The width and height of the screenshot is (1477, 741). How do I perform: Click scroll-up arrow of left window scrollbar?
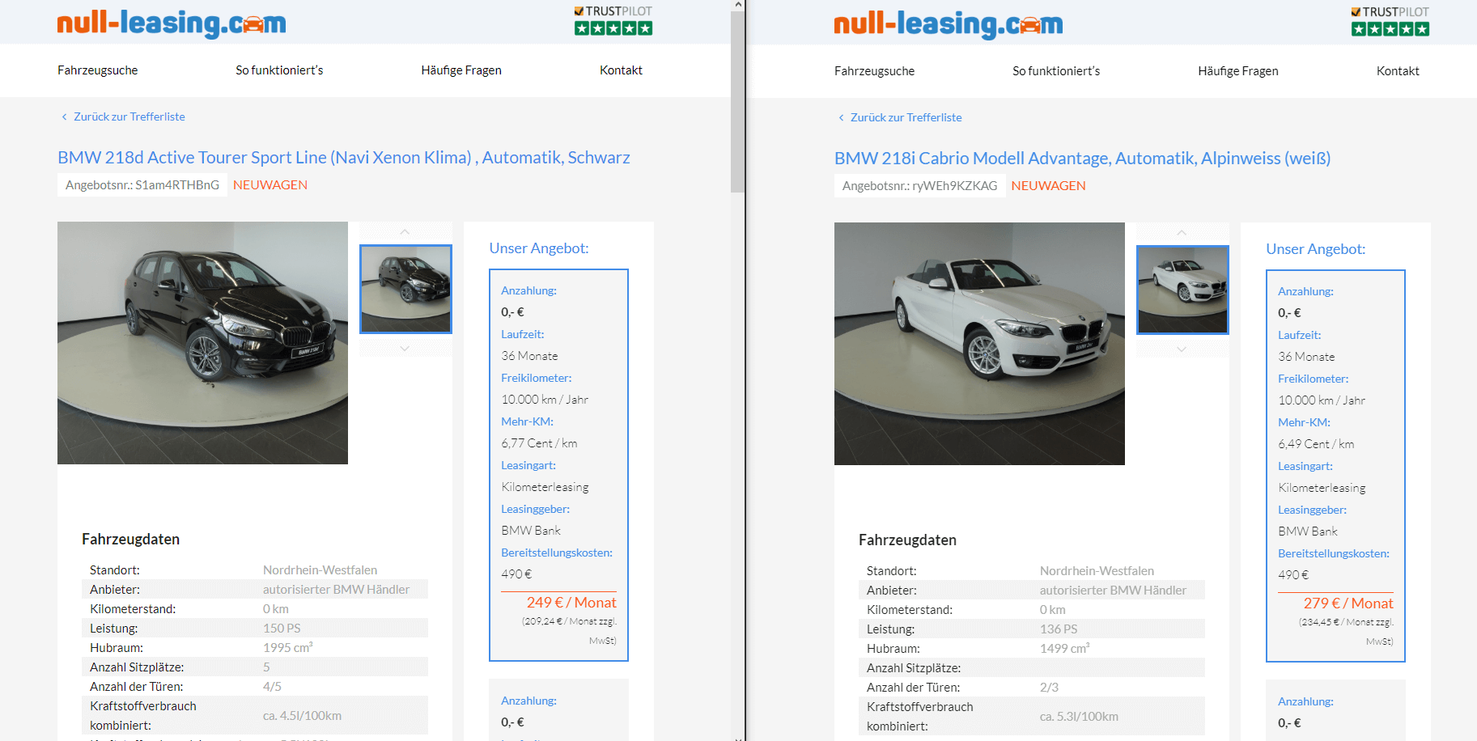(736, 5)
